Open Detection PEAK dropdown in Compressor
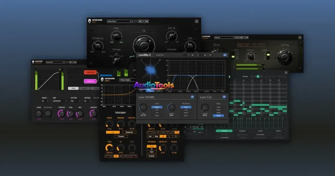The image size is (335, 176). tap(76, 101)
